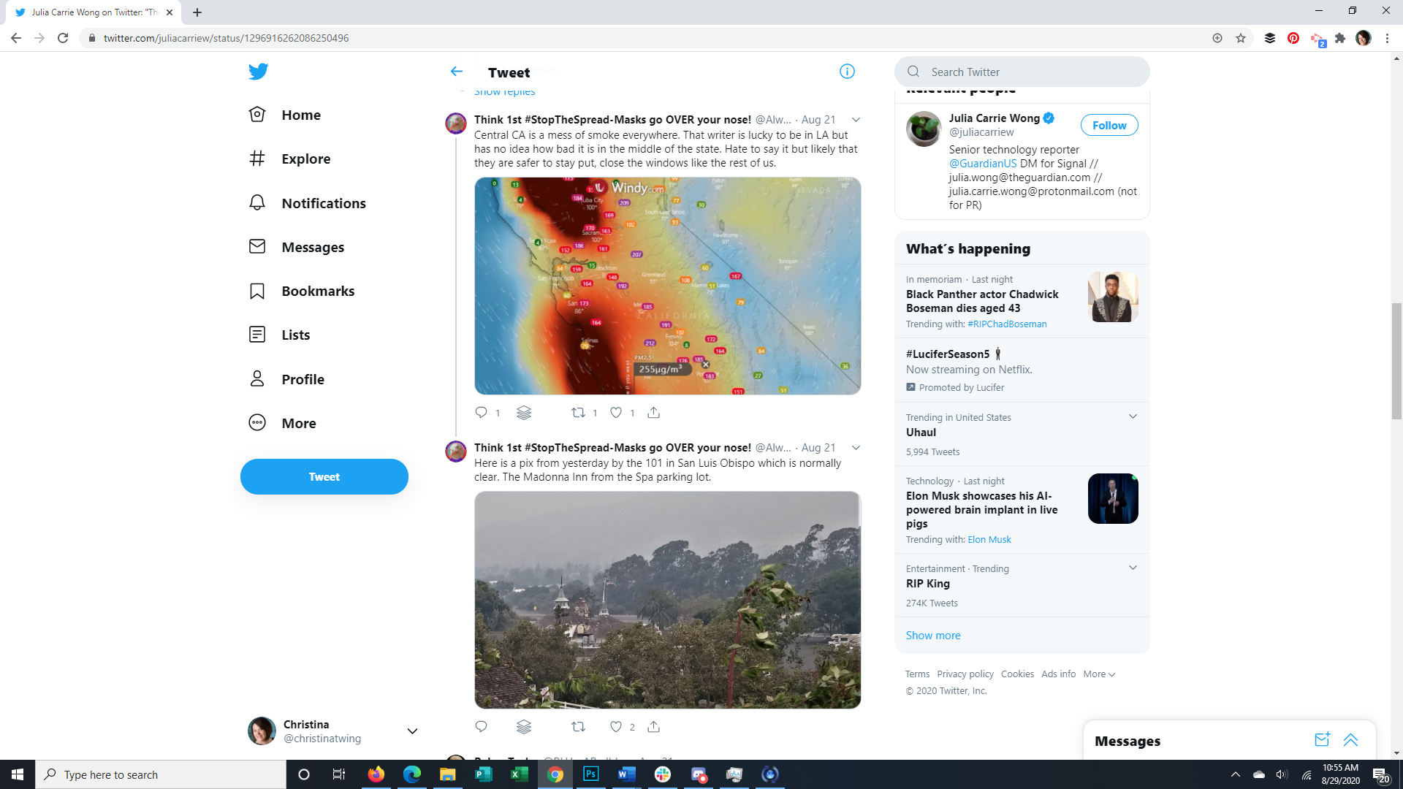Go to Bookmarks in the sidebar
The image size is (1403, 789).
click(317, 291)
